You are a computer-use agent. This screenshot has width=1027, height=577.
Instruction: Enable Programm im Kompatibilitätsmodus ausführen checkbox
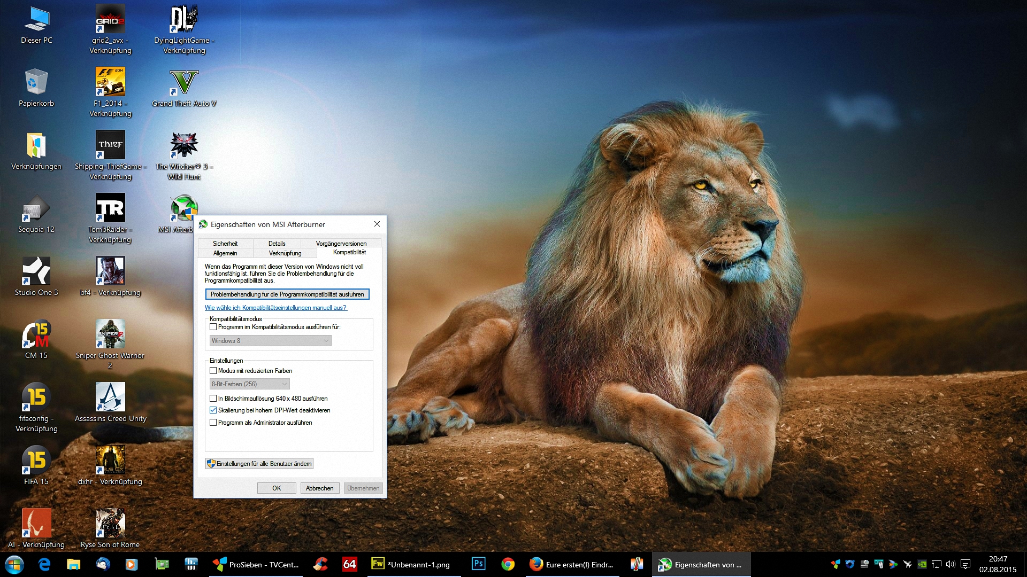(213, 327)
